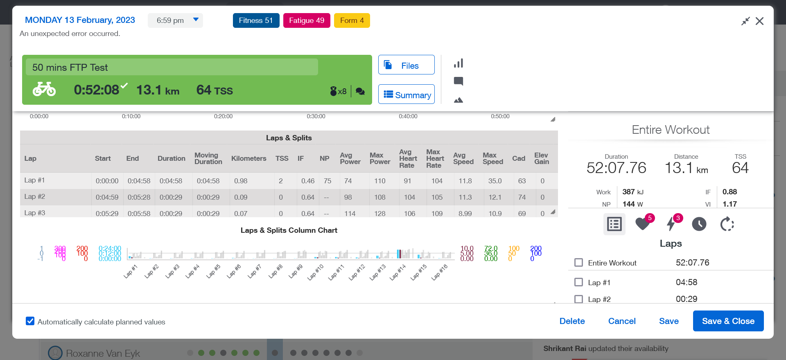Screen dimensions: 786x360
Task: Toggle Automatically calculate planned values checkbox
Action: (x=30, y=321)
